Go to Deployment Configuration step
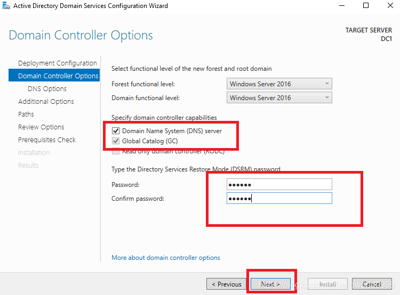This screenshot has width=400, height=295. [58, 63]
